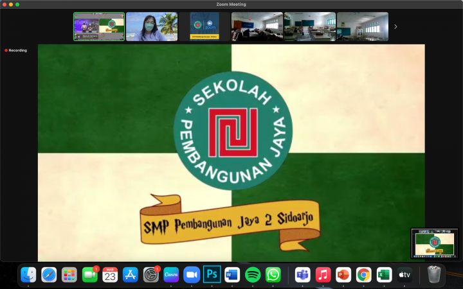
Task: Open Zoom from the dock
Action: coord(192,275)
